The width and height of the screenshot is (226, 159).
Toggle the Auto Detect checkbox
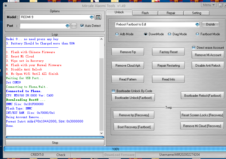82,26
